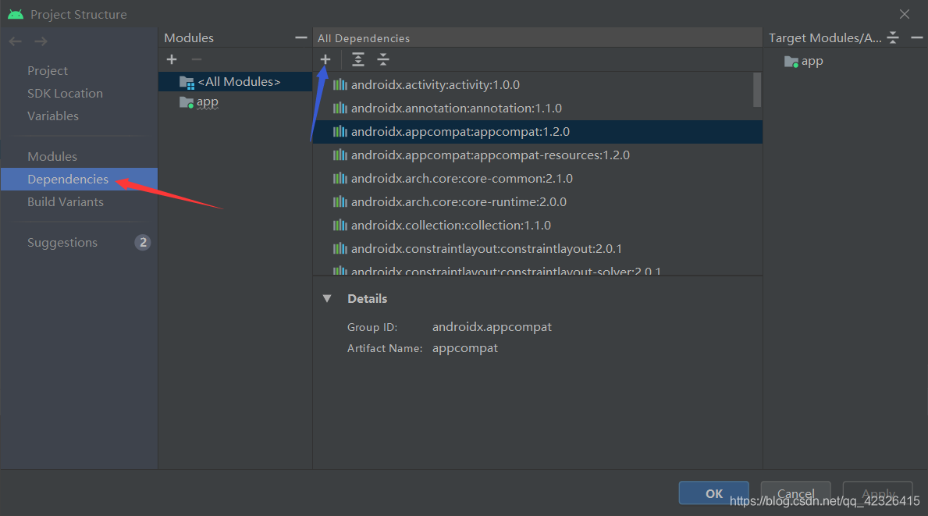Click the add dependency plus icon
The height and width of the screenshot is (516, 928).
pos(325,59)
